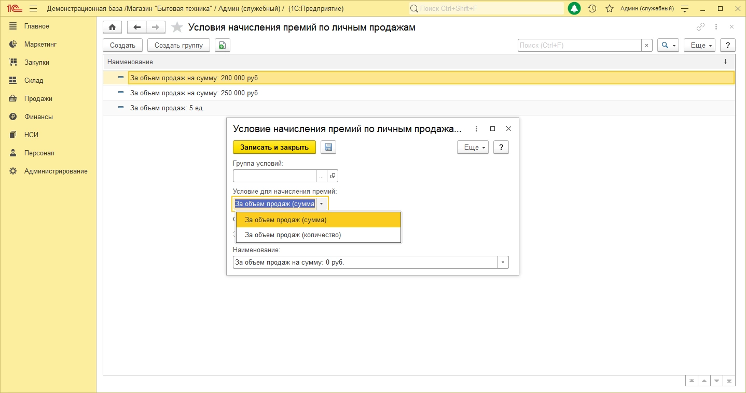Open the dialog Еще dropdown menu
This screenshot has width=746, height=393.
coord(473,148)
